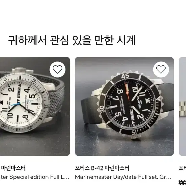
Task: Click the blue seconds hand on white dial
Action: pos(15,104)
